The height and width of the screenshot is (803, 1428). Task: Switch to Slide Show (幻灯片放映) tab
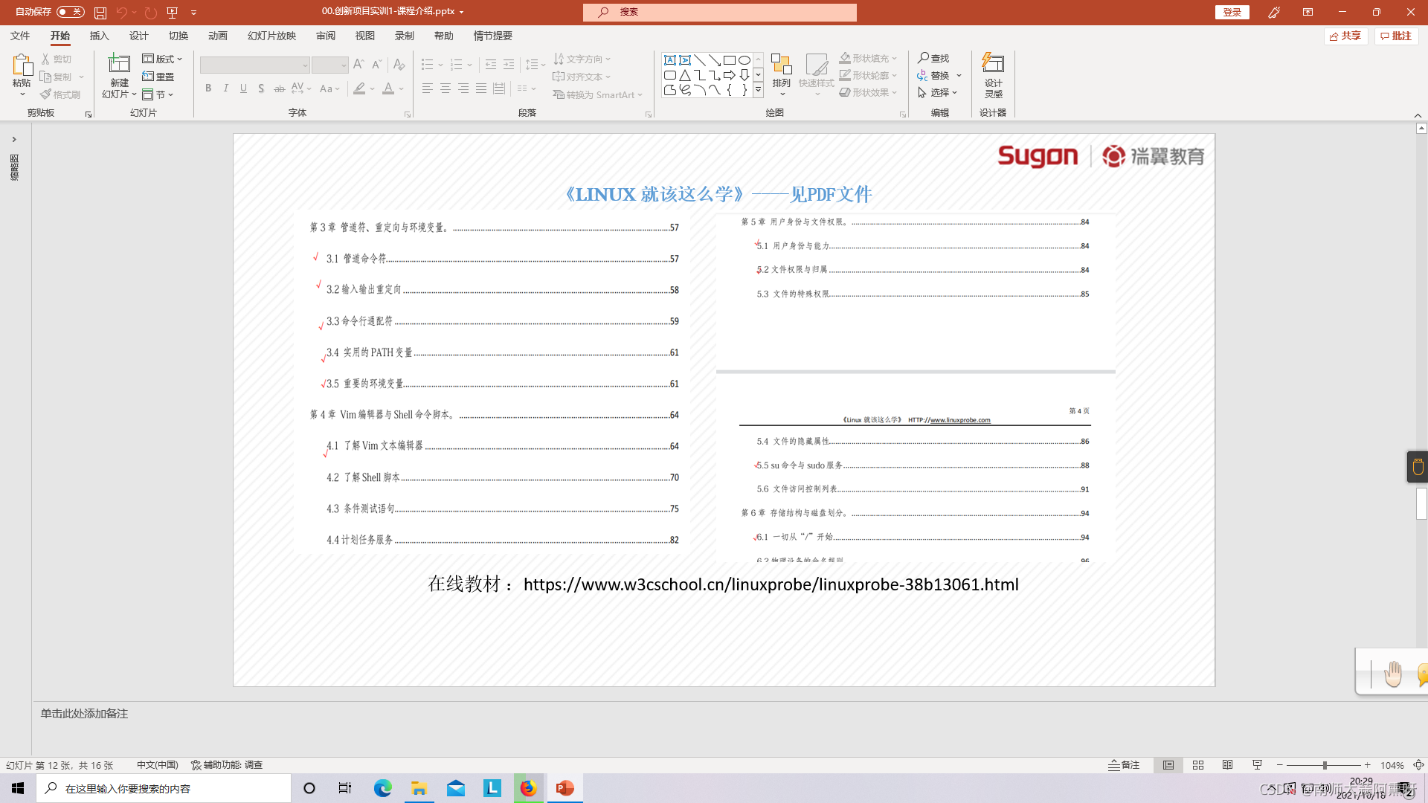(x=271, y=36)
